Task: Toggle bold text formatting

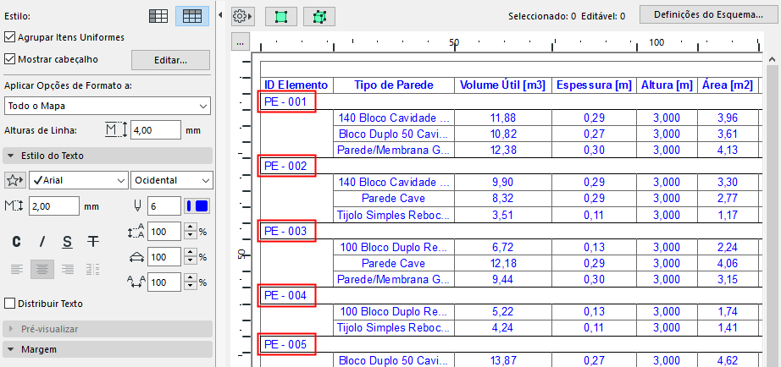Action: pos(16,242)
